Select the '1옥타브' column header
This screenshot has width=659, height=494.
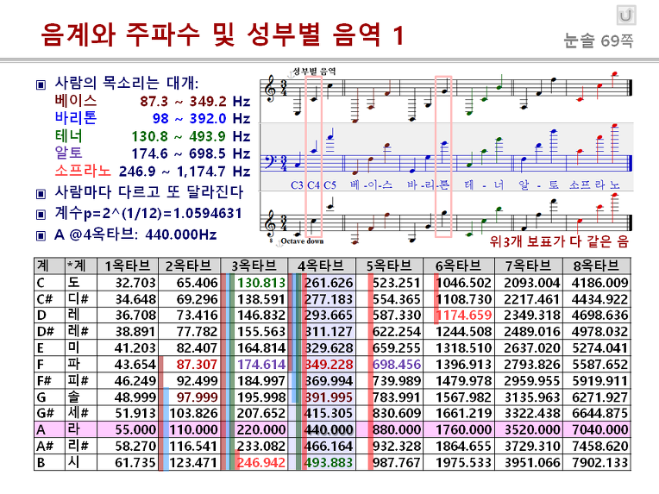click(128, 266)
